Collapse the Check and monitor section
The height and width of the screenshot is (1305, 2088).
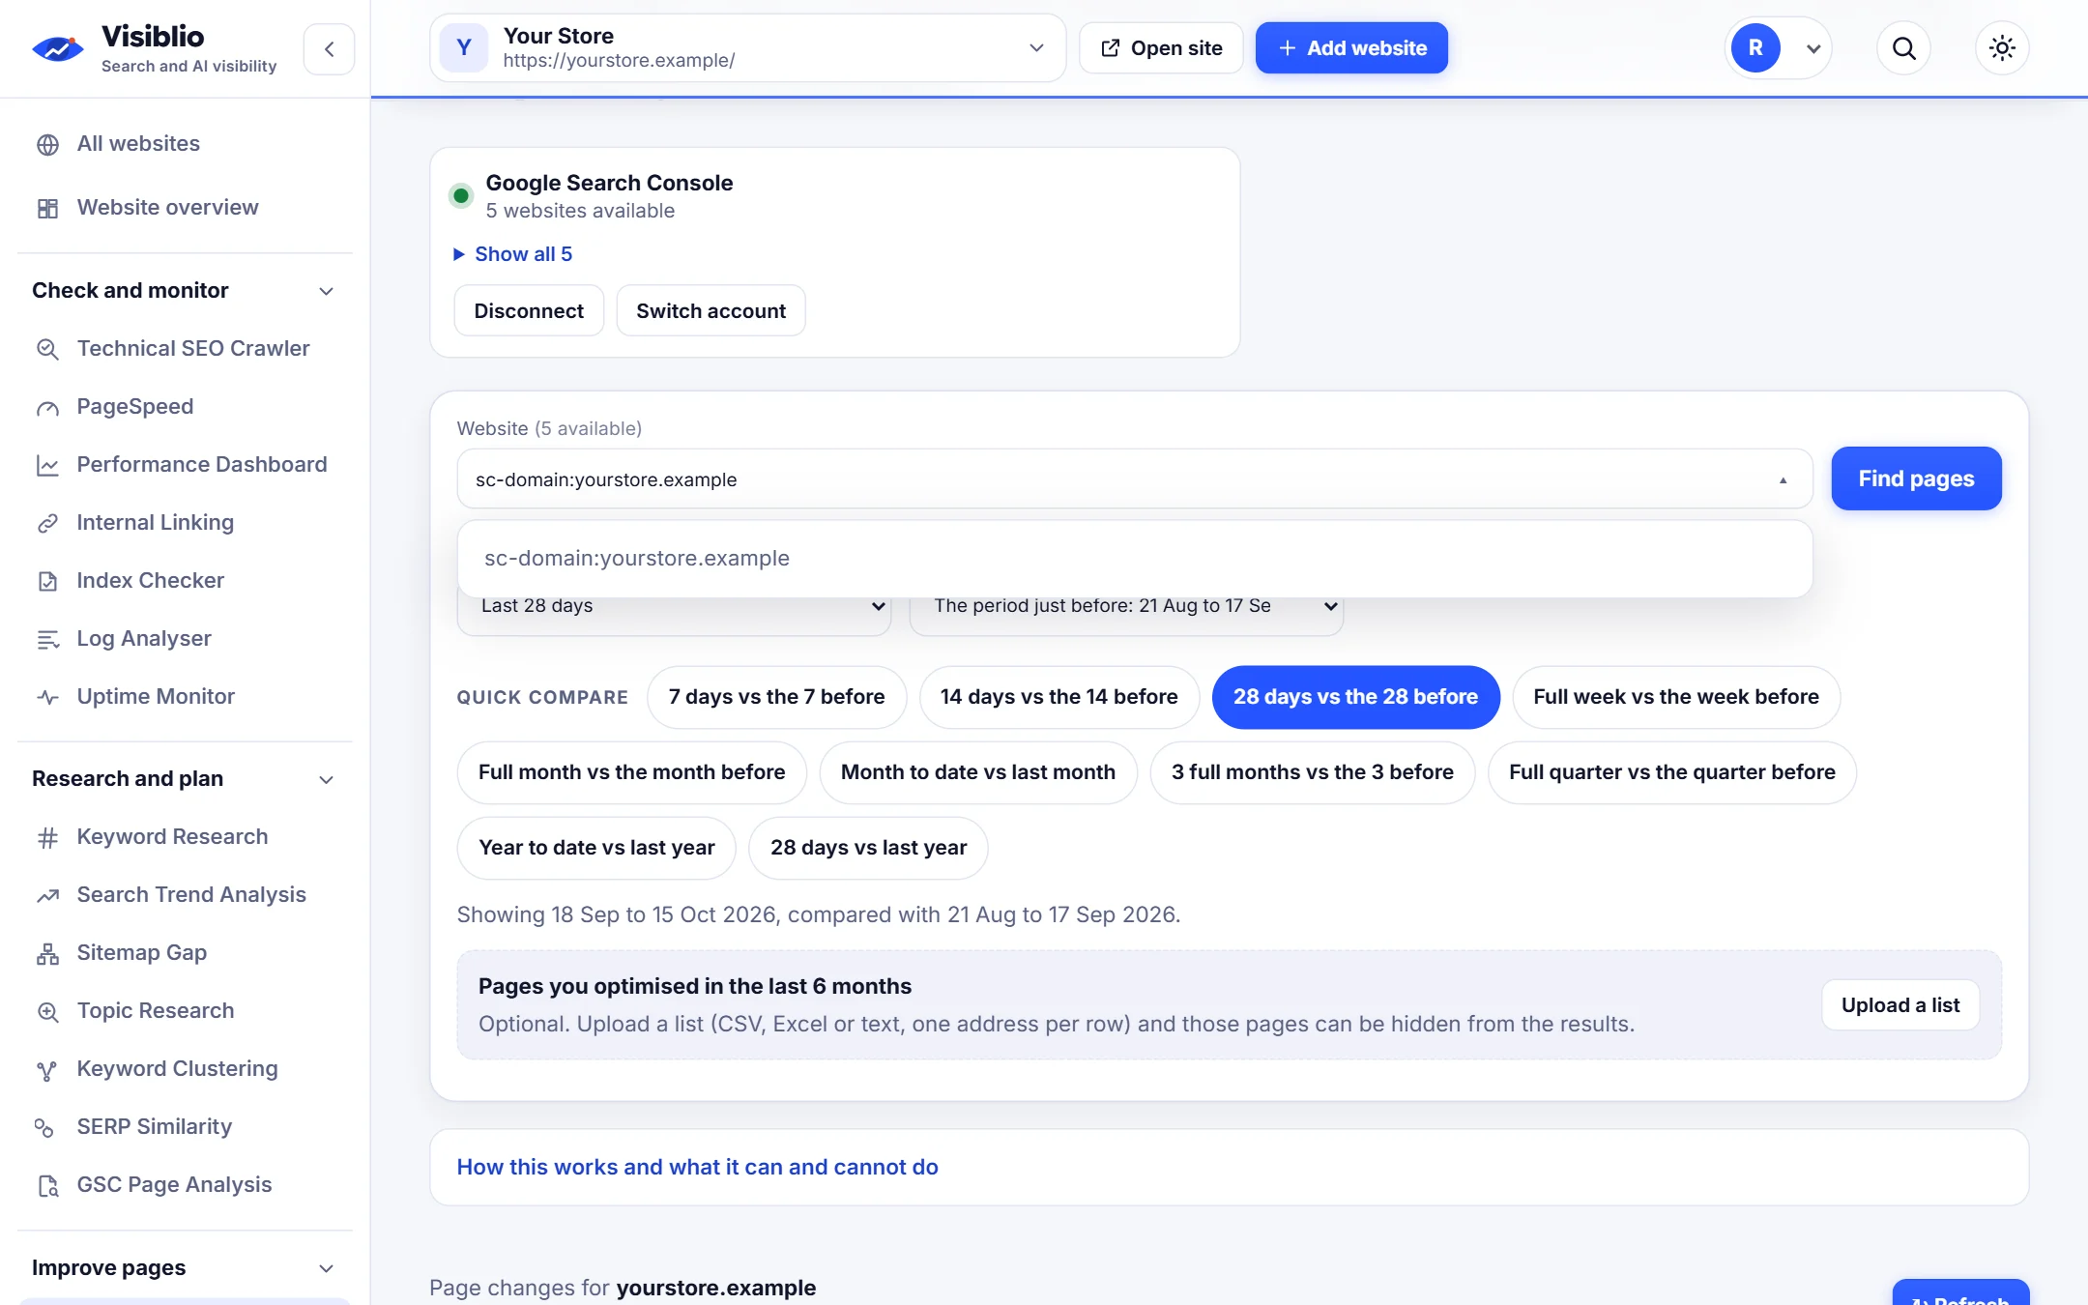326,291
